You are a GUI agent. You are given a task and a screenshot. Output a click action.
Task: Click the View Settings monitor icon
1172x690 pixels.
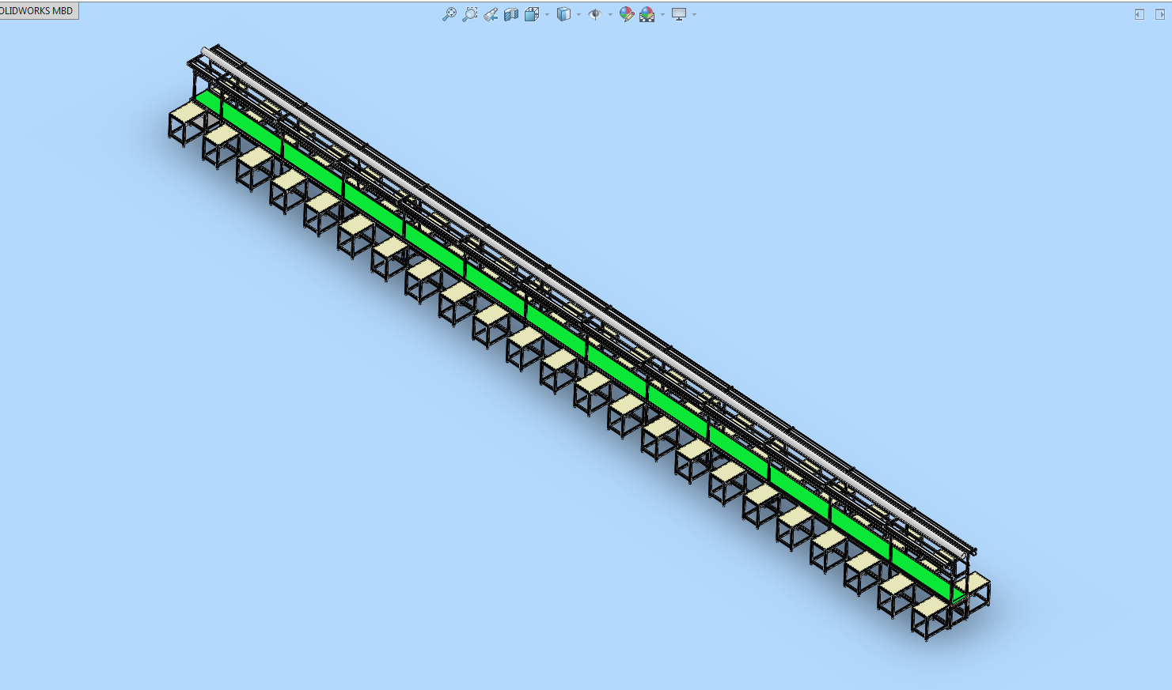tap(679, 14)
